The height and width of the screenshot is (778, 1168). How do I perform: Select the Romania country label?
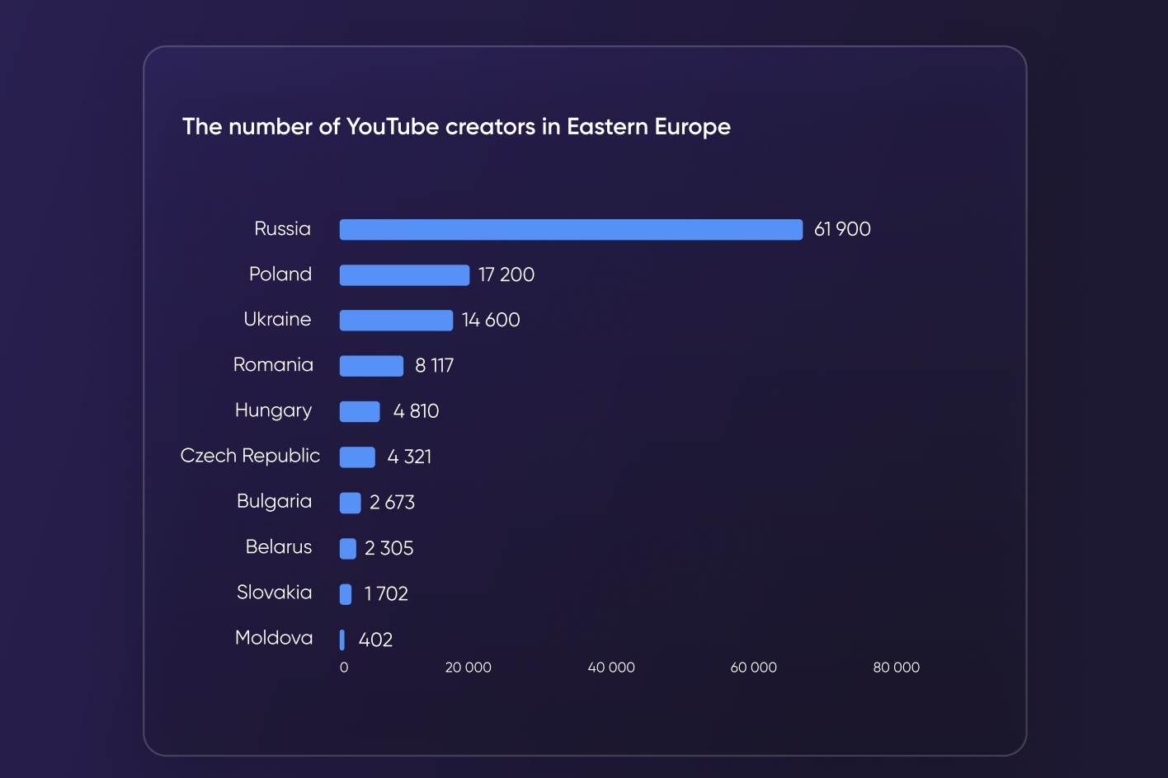[x=273, y=364]
